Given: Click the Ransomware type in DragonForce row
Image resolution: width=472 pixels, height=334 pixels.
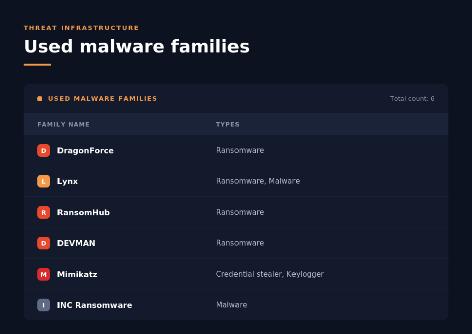Looking at the screenshot, I should (x=240, y=150).
